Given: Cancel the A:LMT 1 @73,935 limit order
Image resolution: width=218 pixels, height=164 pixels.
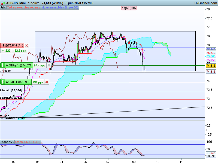Looking at the screenshot, I should [47, 82].
